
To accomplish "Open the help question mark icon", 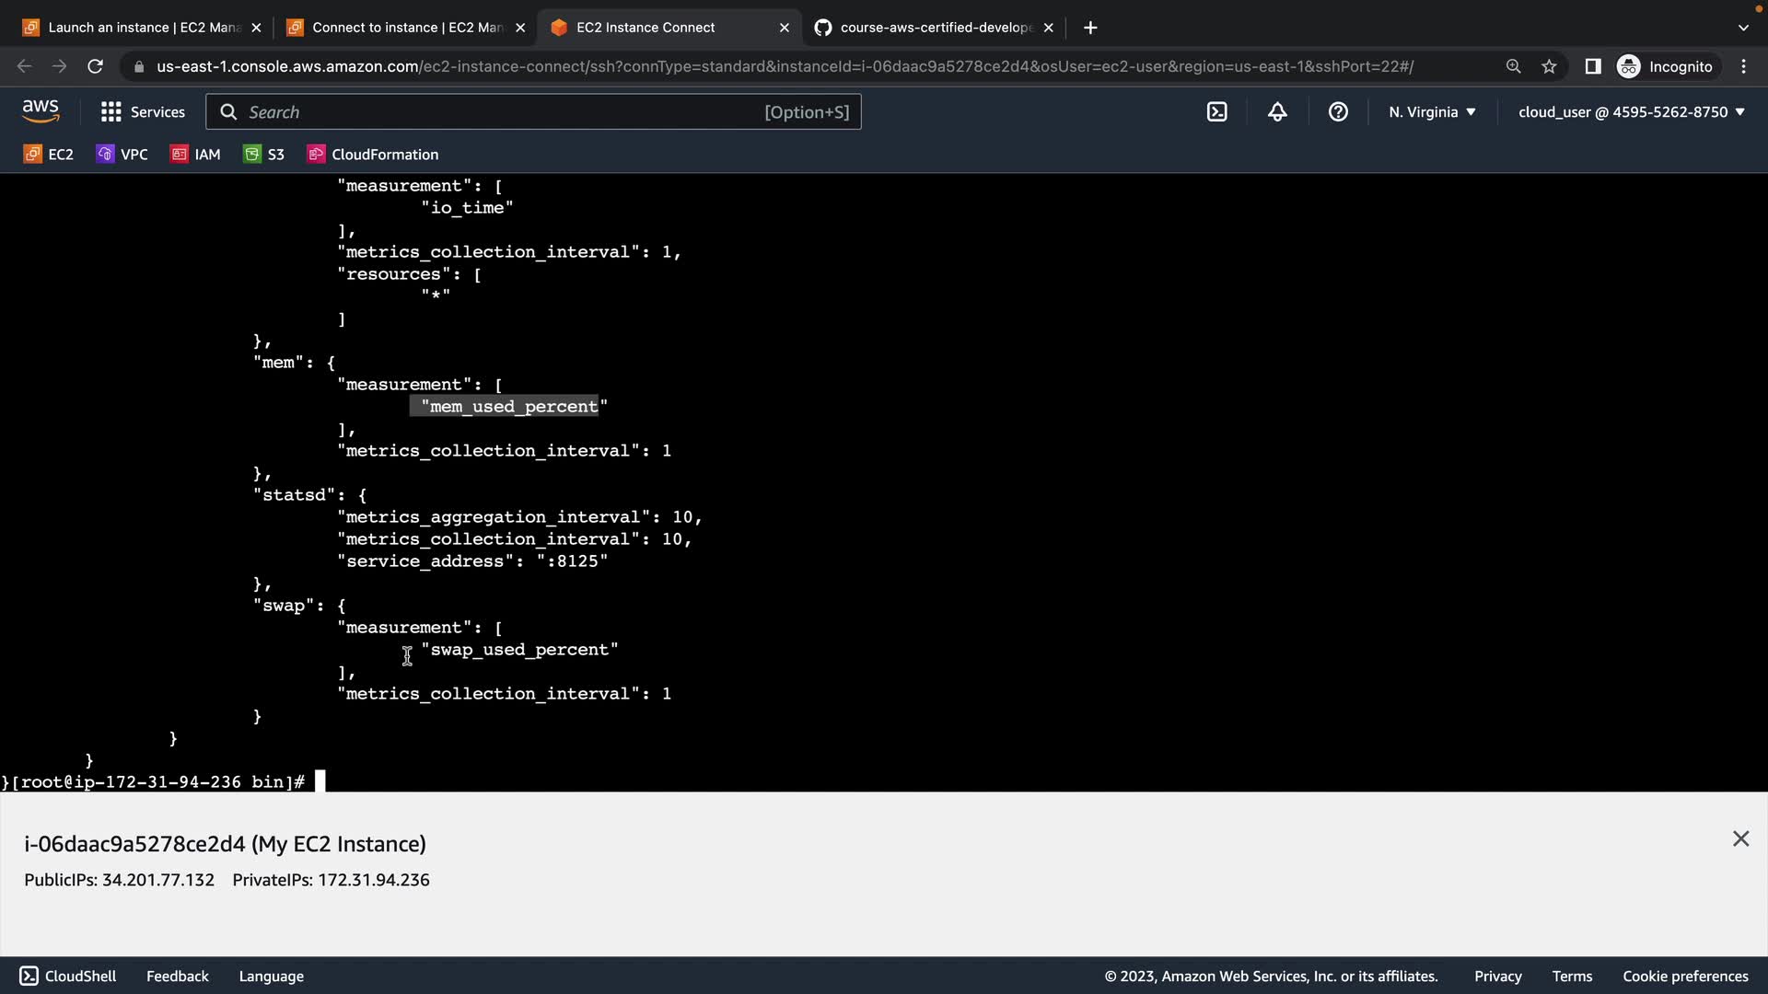I will click(1338, 112).
